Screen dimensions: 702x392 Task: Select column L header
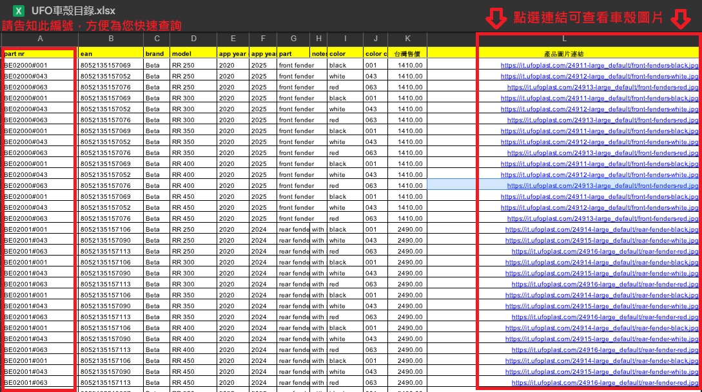click(564, 39)
